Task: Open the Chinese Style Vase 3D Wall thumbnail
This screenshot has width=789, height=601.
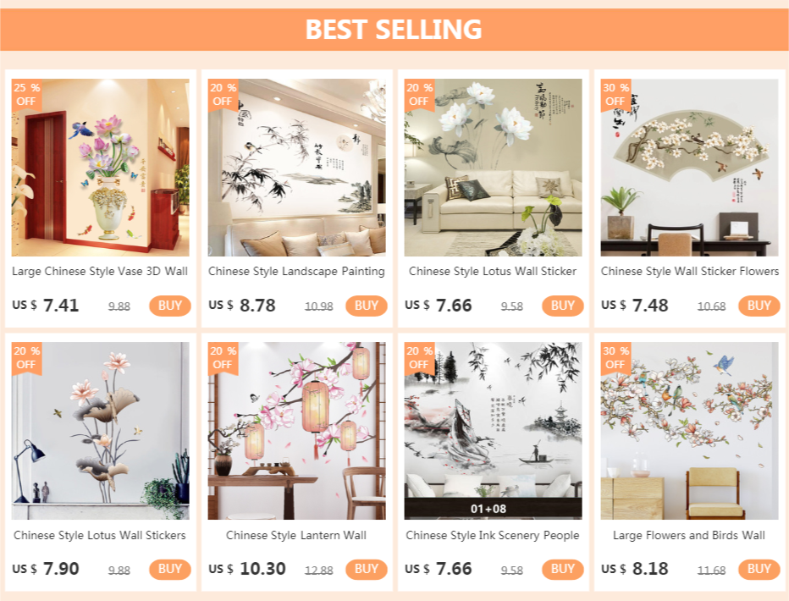Action: [101, 168]
